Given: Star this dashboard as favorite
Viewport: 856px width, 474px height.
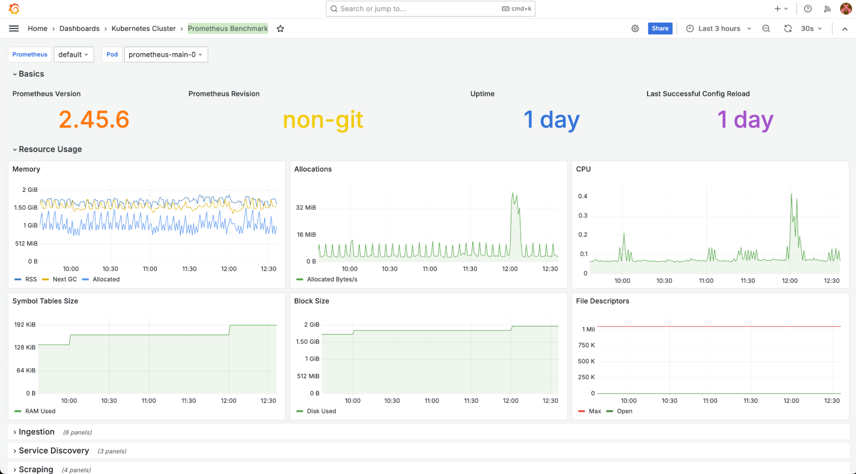Looking at the screenshot, I should pos(280,29).
